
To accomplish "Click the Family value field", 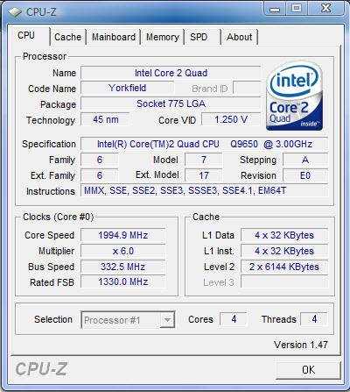I will [100, 160].
